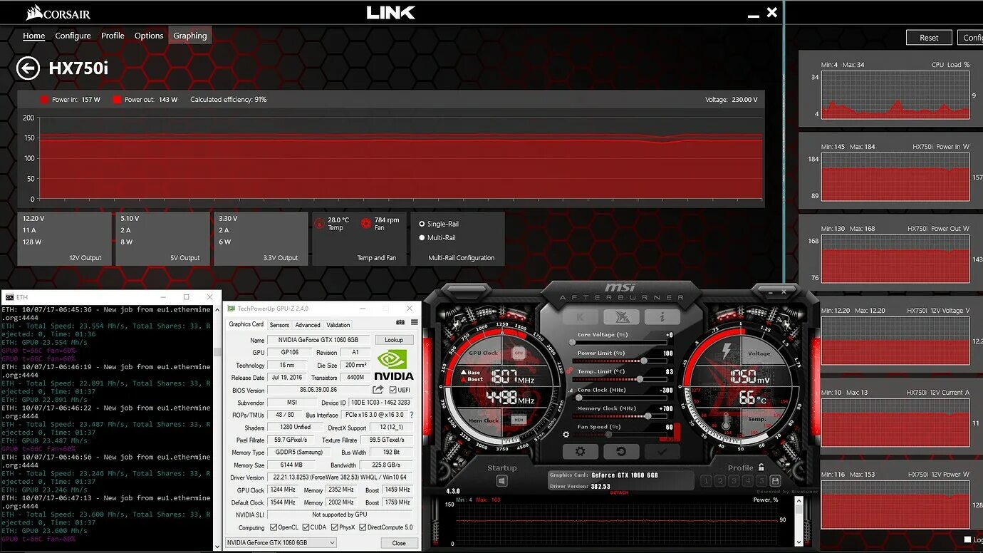Switch to Graphing tab in Corsair Link
This screenshot has width=983, height=553.
(x=190, y=36)
